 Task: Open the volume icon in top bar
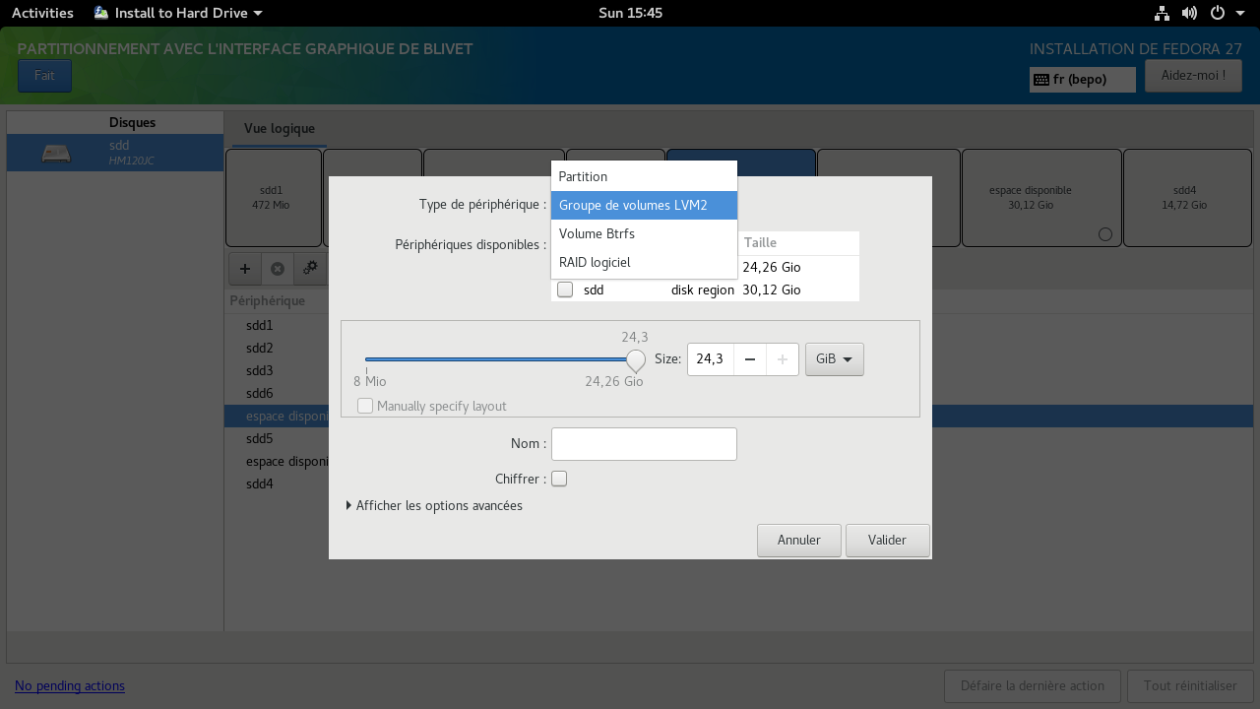coord(1189,13)
